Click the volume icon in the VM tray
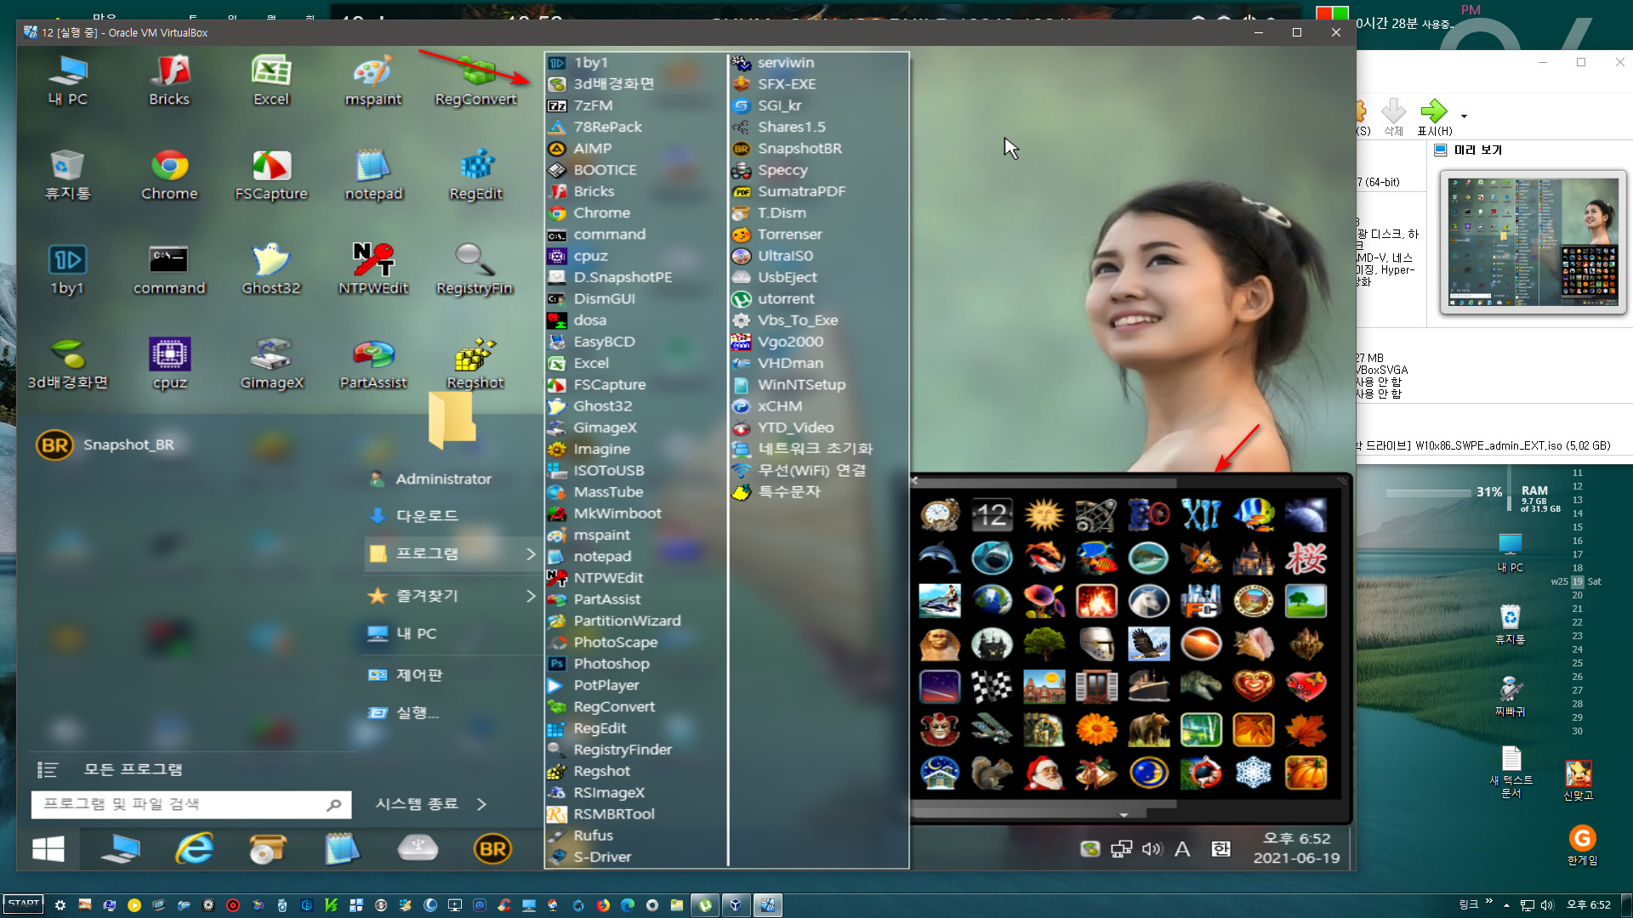Image resolution: width=1633 pixels, height=918 pixels. click(x=1152, y=848)
